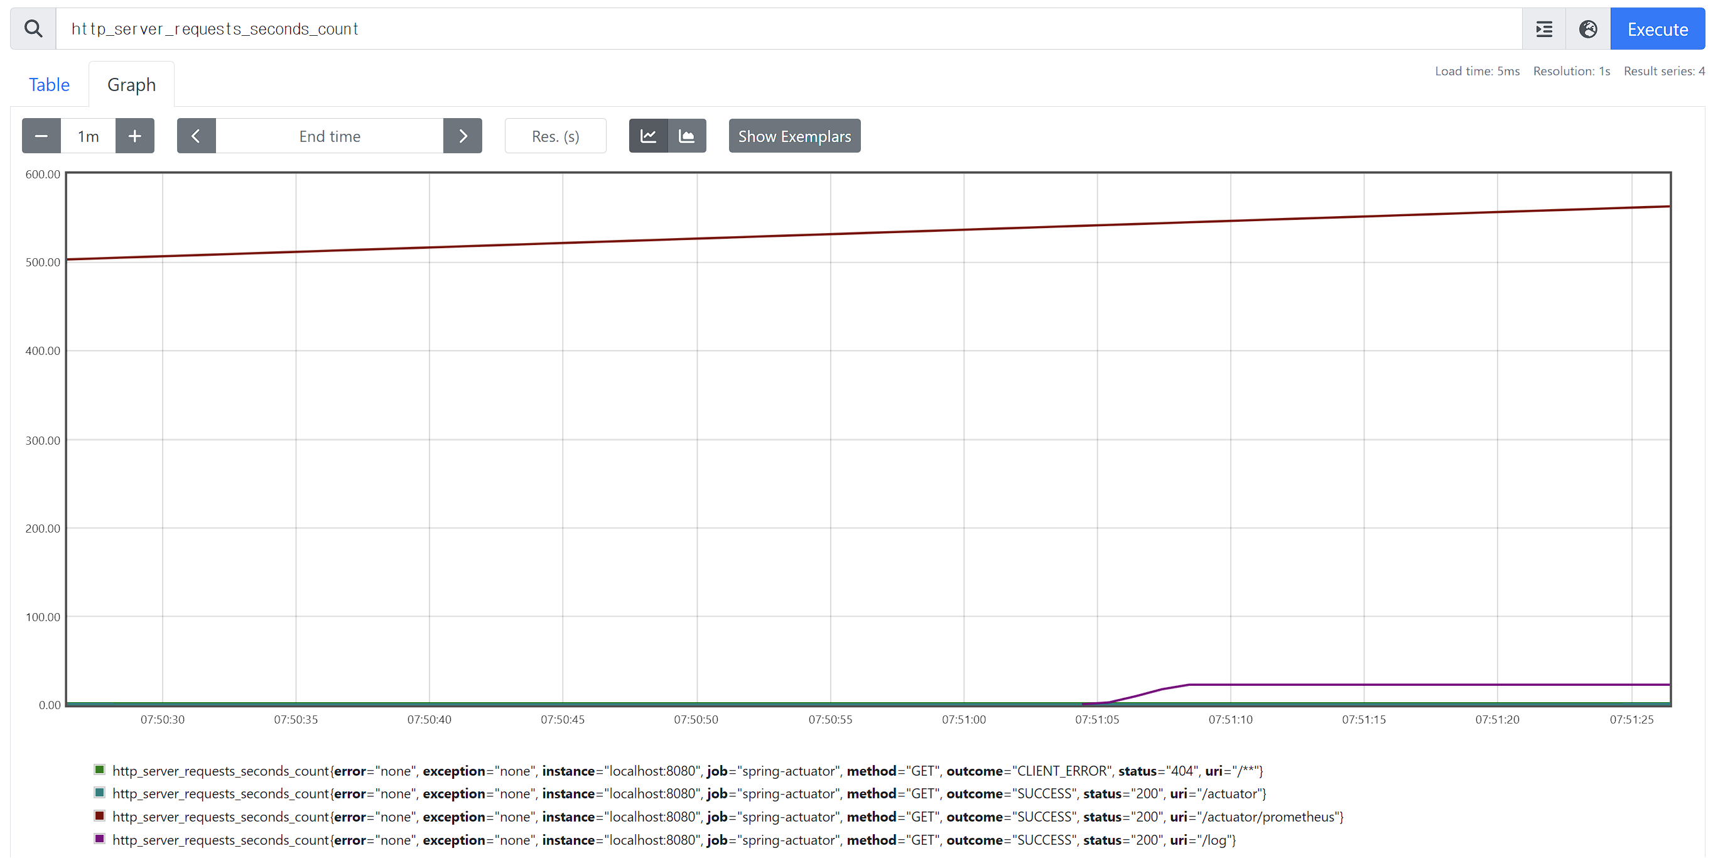Increase range with plus button
Viewport: 1713px width, 858px height.
[x=134, y=136]
